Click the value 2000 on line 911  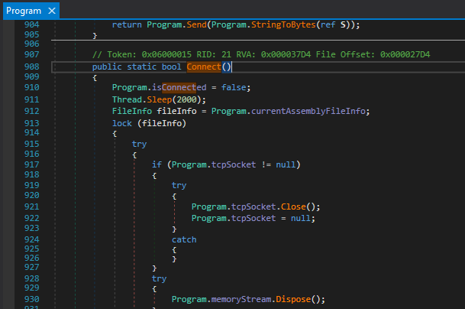click(x=186, y=99)
